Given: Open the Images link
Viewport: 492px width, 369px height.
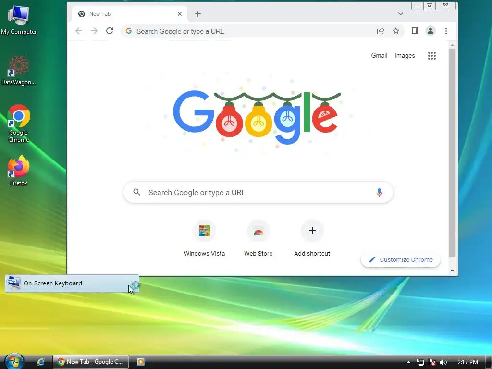Looking at the screenshot, I should point(405,56).
